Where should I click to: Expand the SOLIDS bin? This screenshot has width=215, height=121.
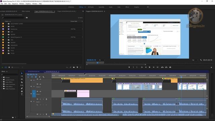6,48
